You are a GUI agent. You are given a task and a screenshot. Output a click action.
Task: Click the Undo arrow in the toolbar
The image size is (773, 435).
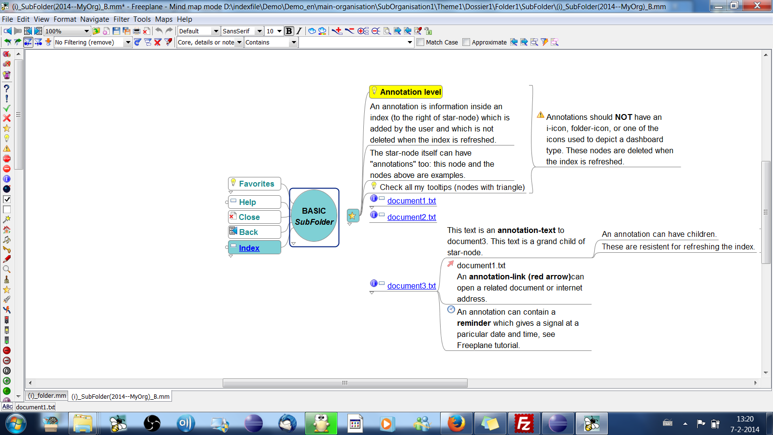pyautogui.click(x=158, y=31)
